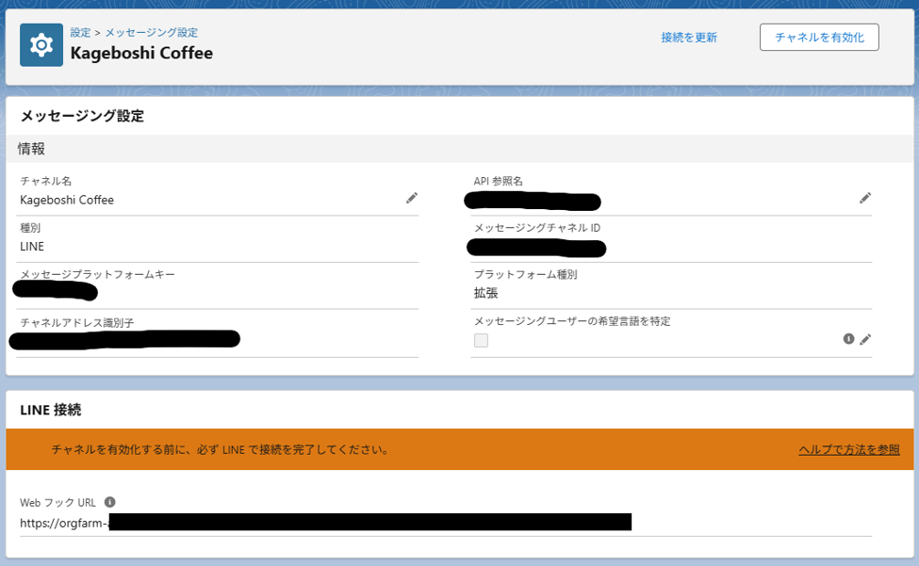Show info tooltip next to Web フック URL

pos(109,502)
